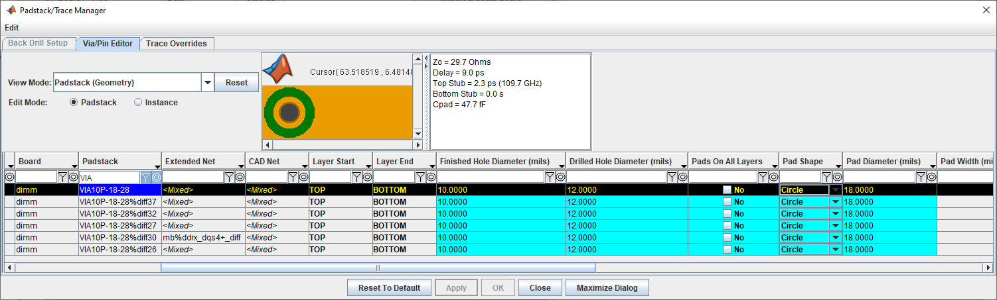997x300 pixels.
Task: Click the filter funnel icon for Drilled Hole Diameter
Action: [672, 177]
